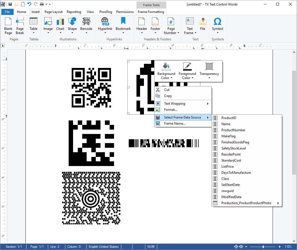
Task: Select ProductID data source field
Action: click(247, 118)
